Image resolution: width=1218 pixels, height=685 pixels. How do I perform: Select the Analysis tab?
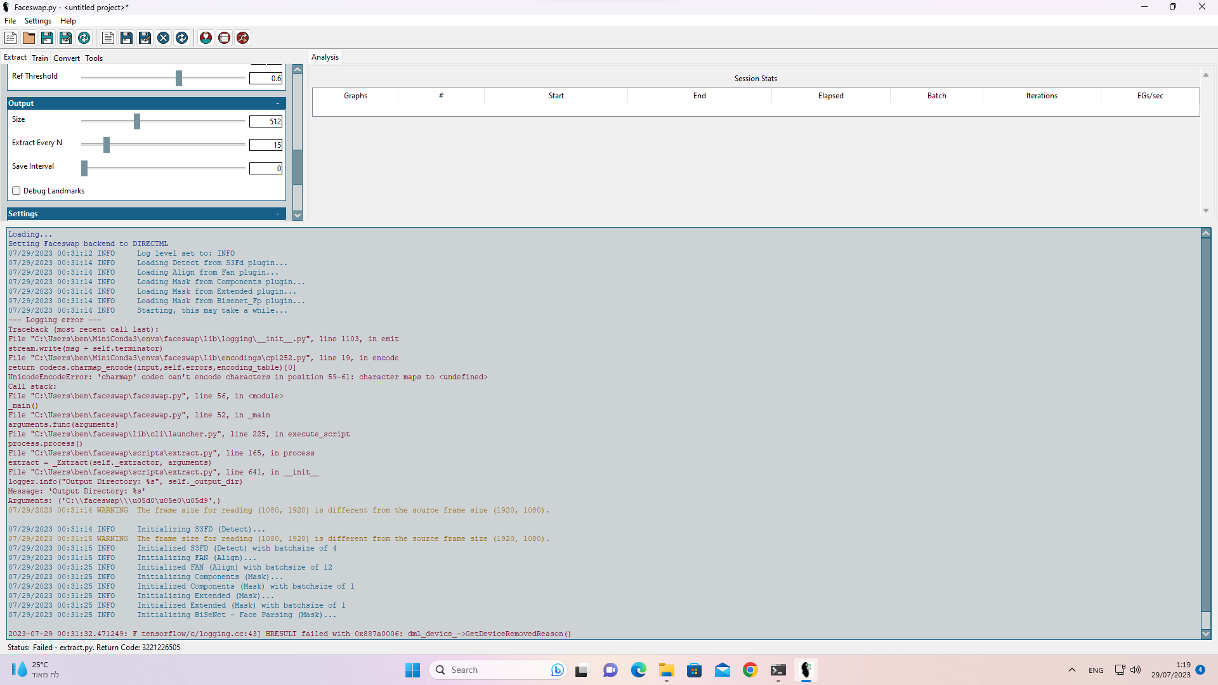click(x=325, y=57)
